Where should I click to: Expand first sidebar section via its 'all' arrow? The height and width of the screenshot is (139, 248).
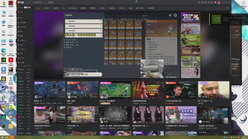coord(29,81)
